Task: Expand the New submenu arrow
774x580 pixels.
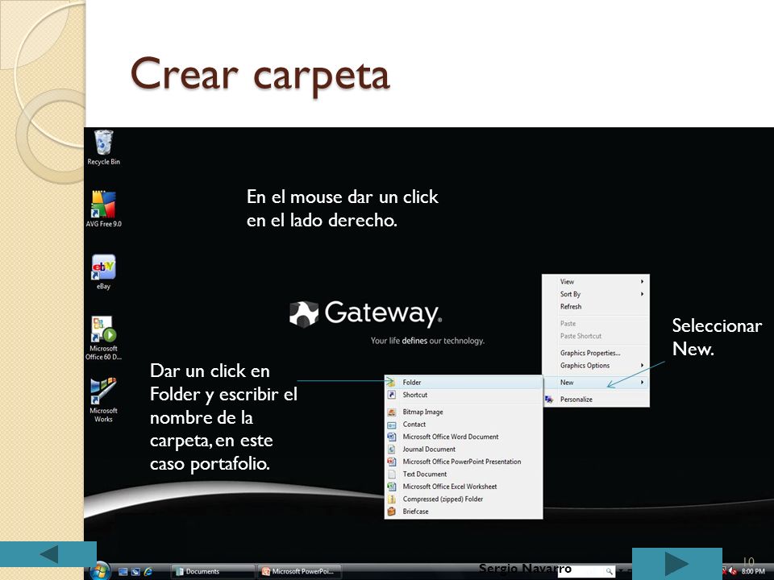Action: click(643, 382)
